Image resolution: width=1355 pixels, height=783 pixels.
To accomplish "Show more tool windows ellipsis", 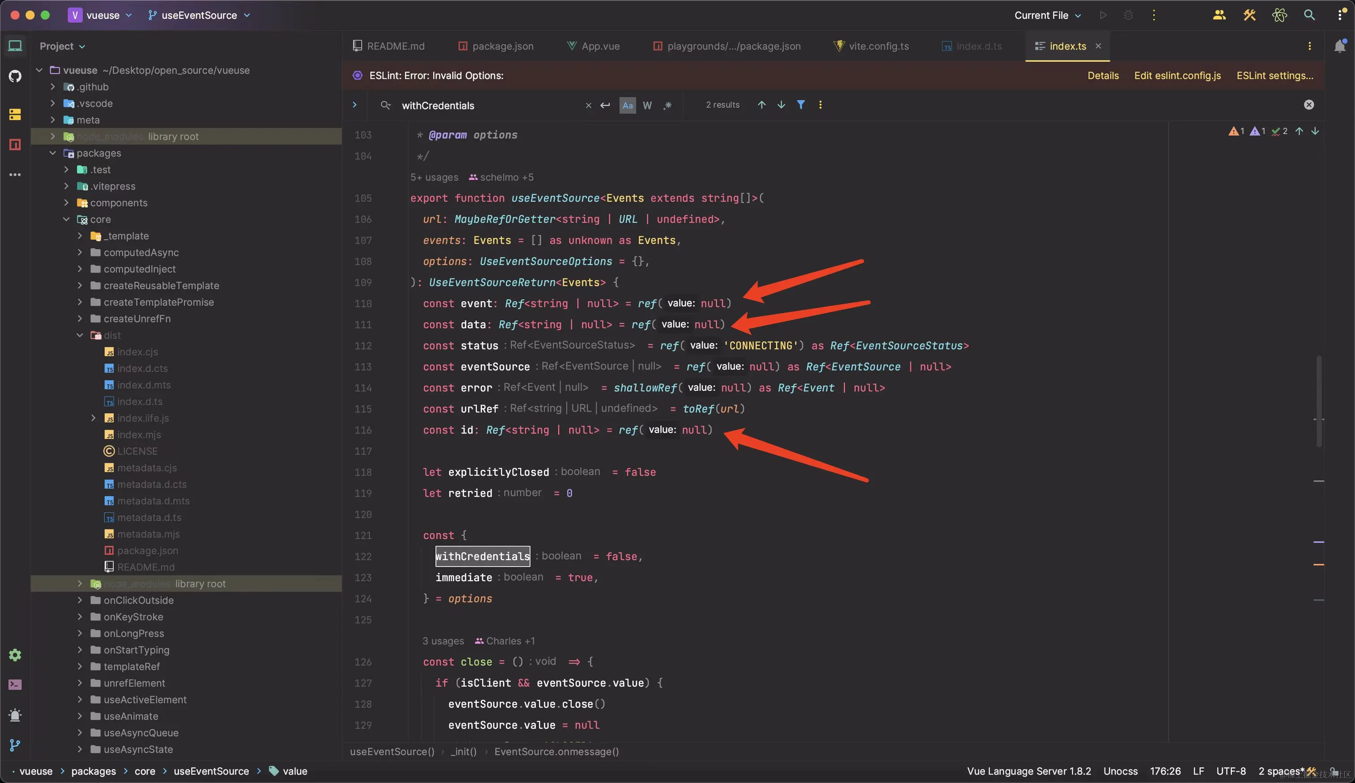I will pyautogui.click(x=15, y=174).
